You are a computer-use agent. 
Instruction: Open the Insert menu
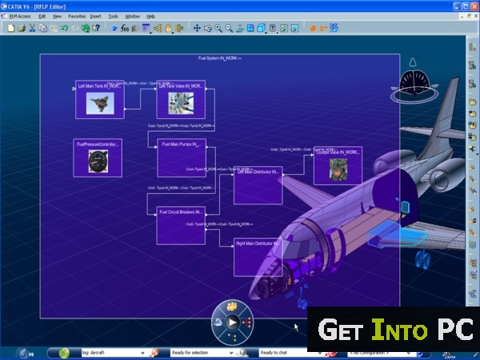[95, 17]
